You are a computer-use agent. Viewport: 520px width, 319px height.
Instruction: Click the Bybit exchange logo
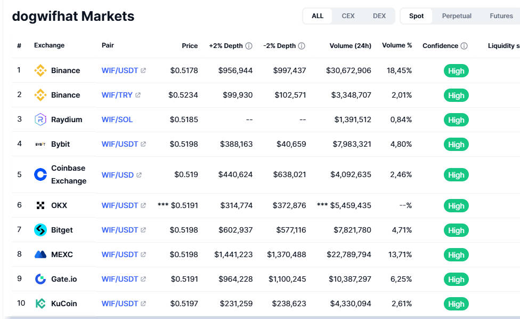pos(40,144)
